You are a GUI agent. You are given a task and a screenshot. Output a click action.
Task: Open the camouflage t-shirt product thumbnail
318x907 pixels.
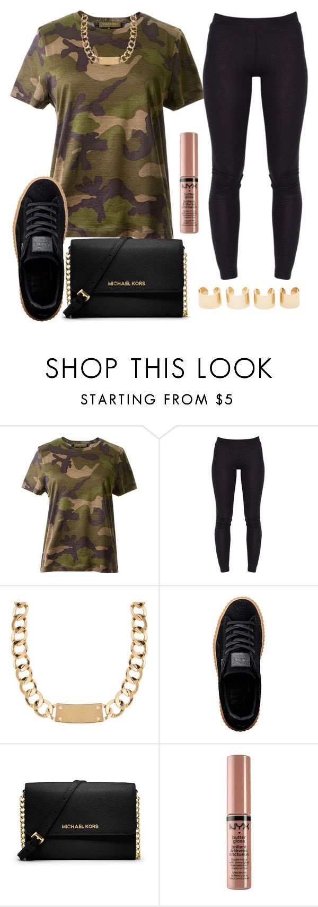(79, 505)
